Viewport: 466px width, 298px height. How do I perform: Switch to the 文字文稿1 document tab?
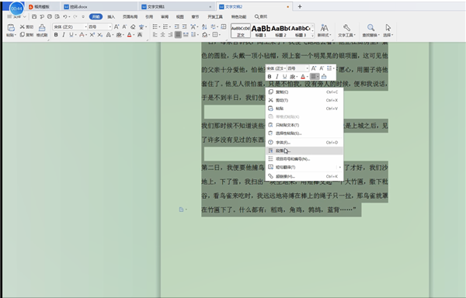(x=176, y=6)
